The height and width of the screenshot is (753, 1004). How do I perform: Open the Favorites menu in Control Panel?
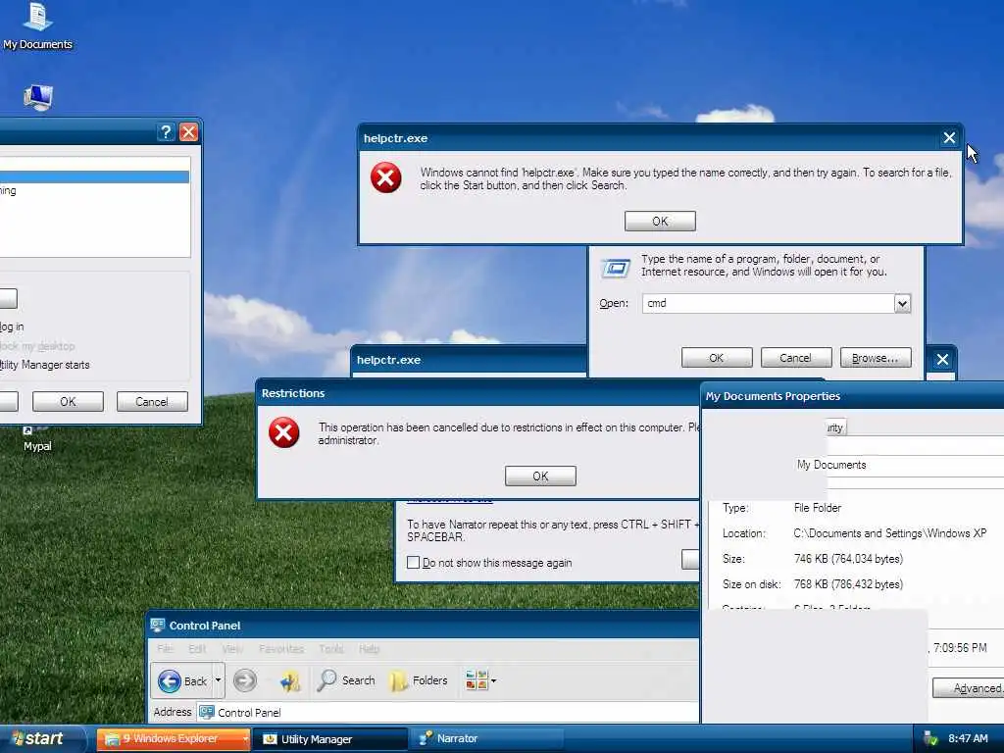point(281,649)
